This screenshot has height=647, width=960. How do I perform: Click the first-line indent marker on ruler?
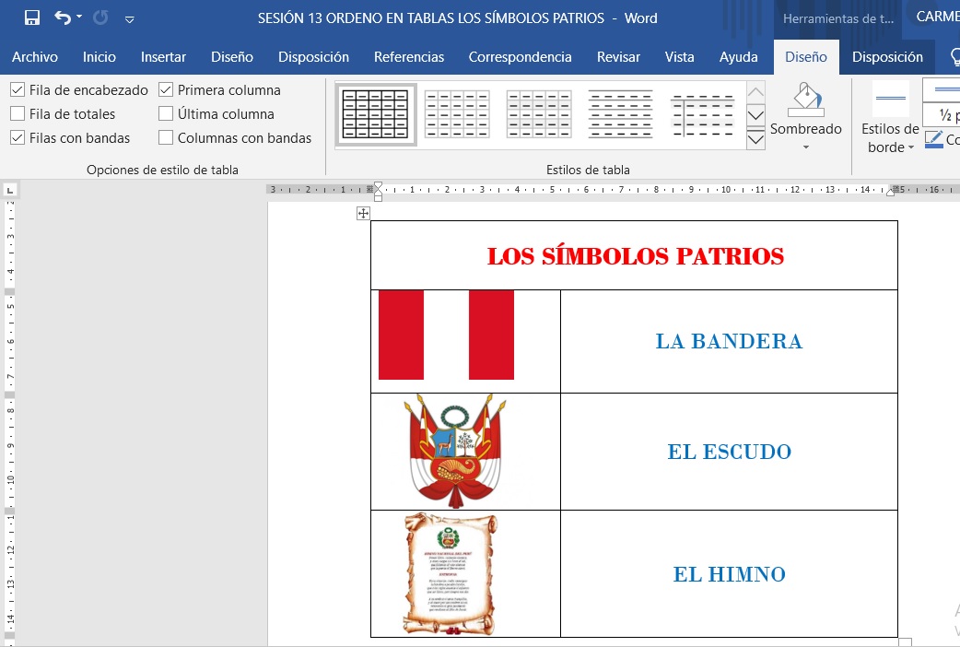tap(379, 185)
